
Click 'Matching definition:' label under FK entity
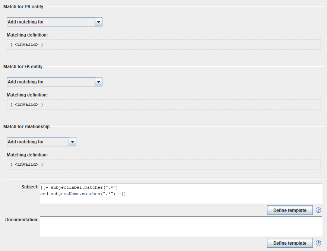tap(27, 95)
